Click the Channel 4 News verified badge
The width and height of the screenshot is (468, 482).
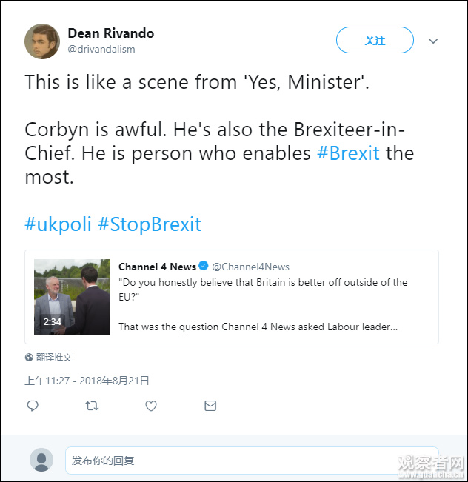(204, 267)
